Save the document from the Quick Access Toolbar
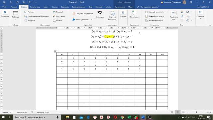This screenshot has width=213, height=120. (4, 2)
